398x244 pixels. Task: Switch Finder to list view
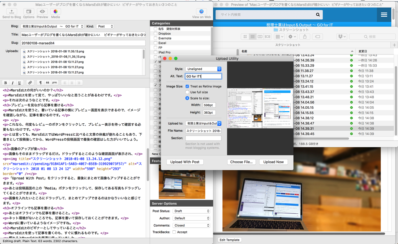point(252,37)
